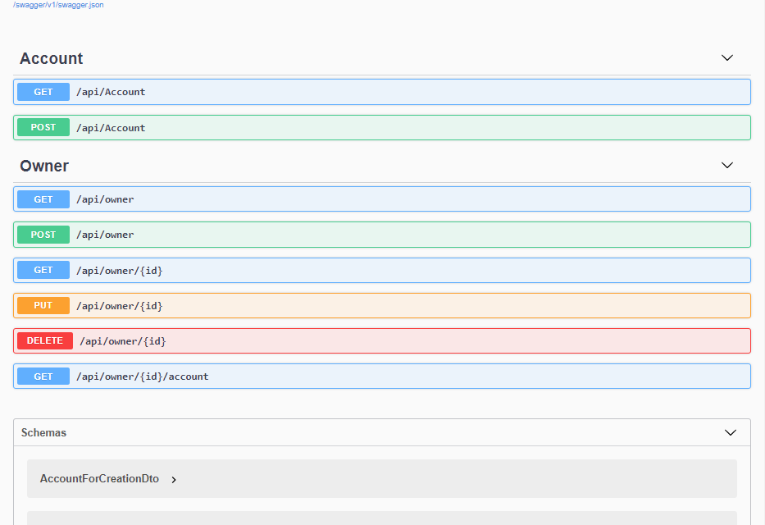
Task: Click the POST badge for /api/owner
Action: 43,235
